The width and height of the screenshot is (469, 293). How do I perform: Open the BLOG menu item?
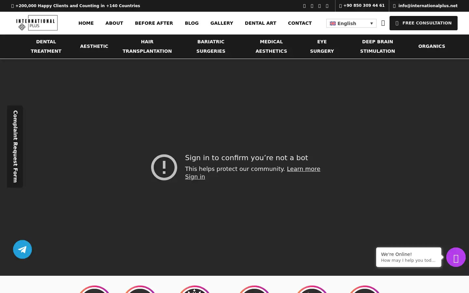click(192, 23)
